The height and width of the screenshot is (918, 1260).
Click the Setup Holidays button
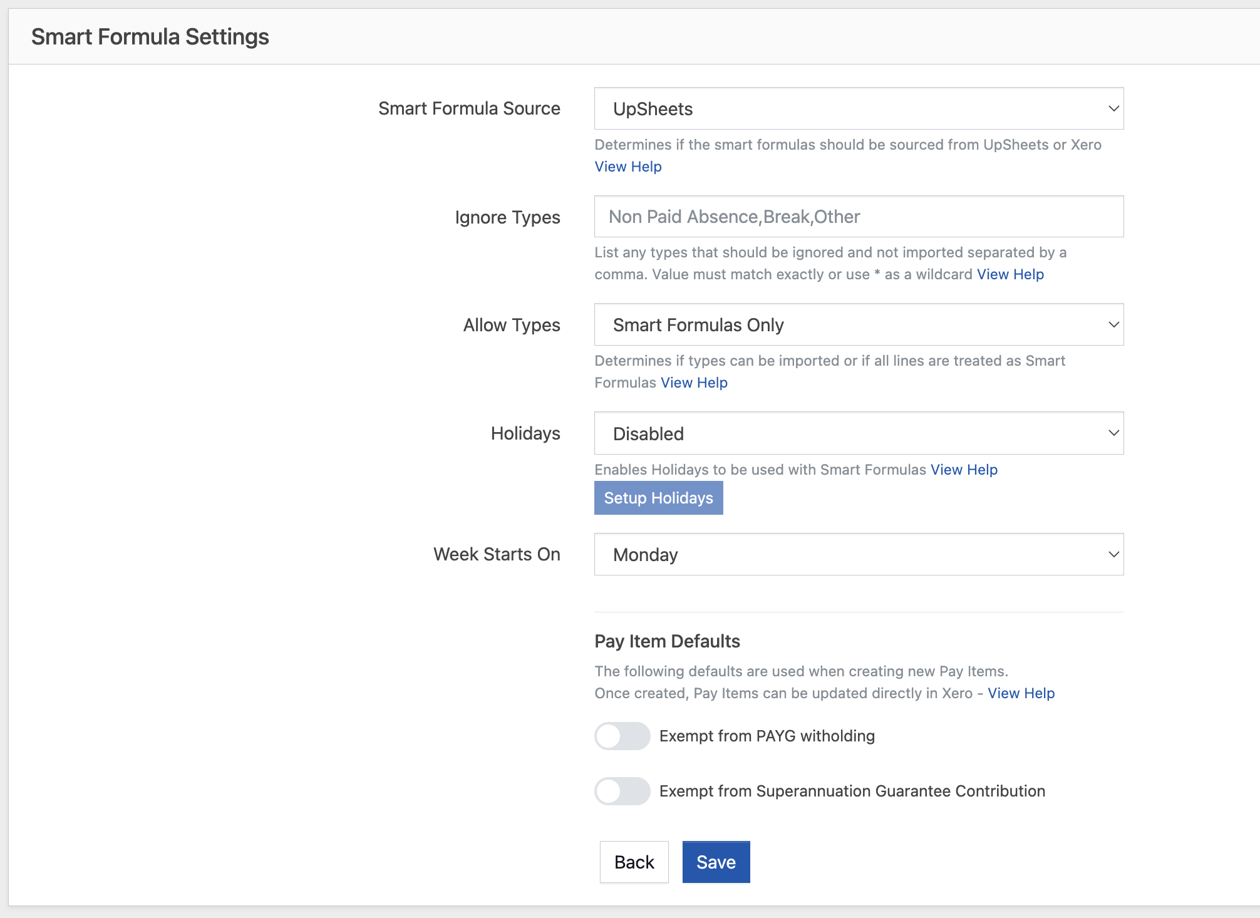[x=658, y=498]
